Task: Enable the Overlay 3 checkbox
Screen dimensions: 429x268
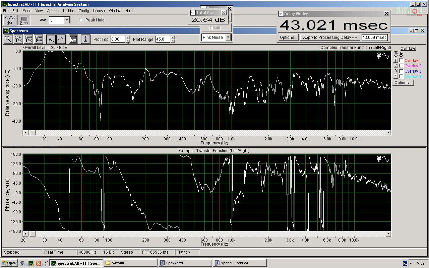Action: (x=401, y=71)
